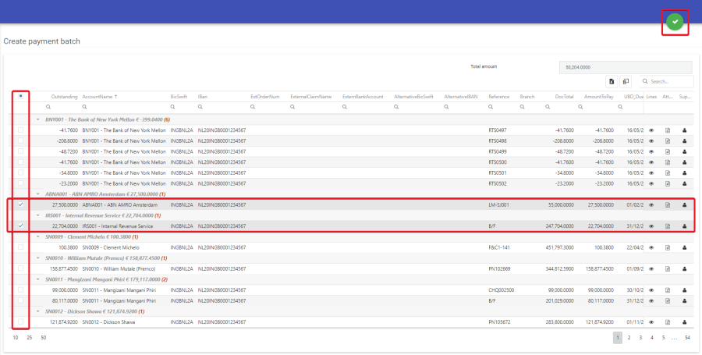The width and height of the screenshot is (702, 355).
Task: Click supplier person icon for Internal Revenue Service
Action: tap(684, 226)
